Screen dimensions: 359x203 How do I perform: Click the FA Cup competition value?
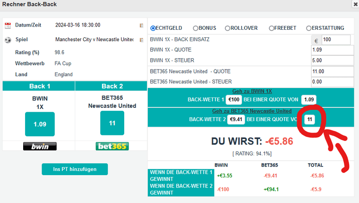63,63
